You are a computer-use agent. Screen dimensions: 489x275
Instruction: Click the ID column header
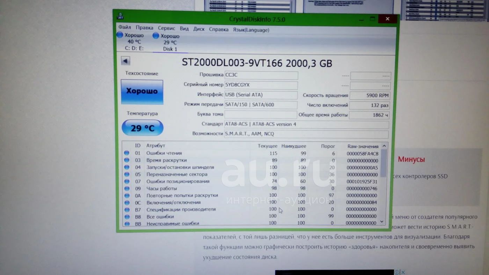click(138, 146)
